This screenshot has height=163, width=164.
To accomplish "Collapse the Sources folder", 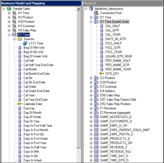I will point(14,39).
